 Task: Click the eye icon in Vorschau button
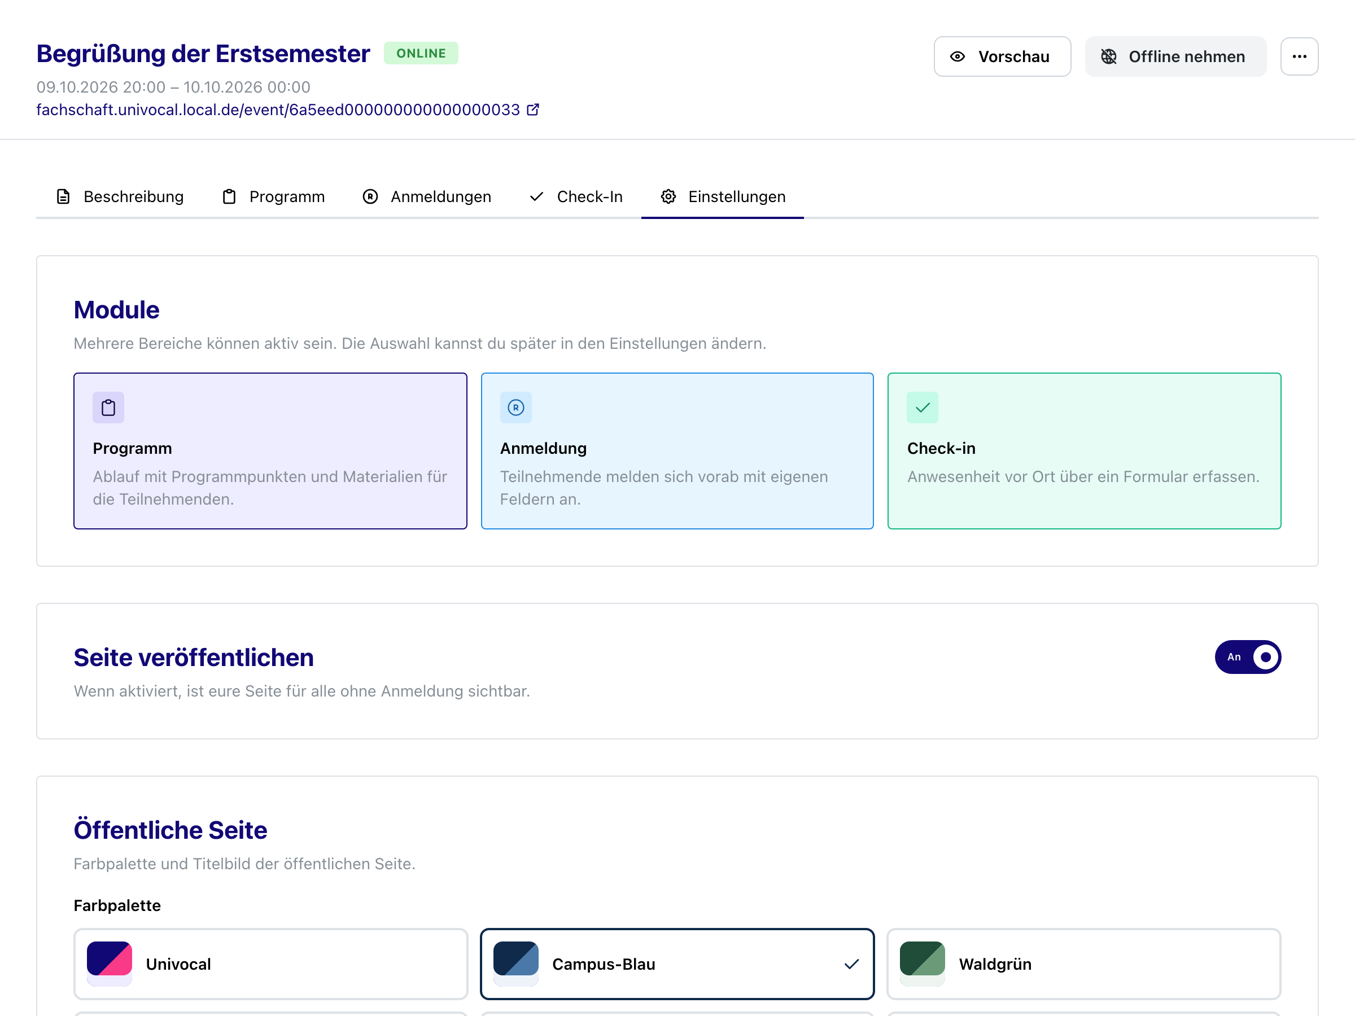pos(958,56)
